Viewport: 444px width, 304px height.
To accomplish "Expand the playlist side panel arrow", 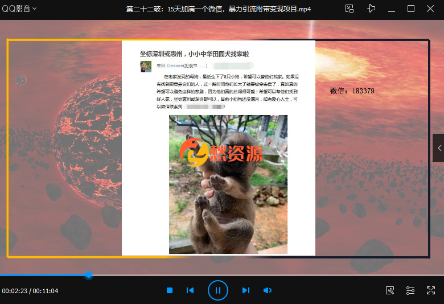I will pyautogui.click(x=439, y=148).
